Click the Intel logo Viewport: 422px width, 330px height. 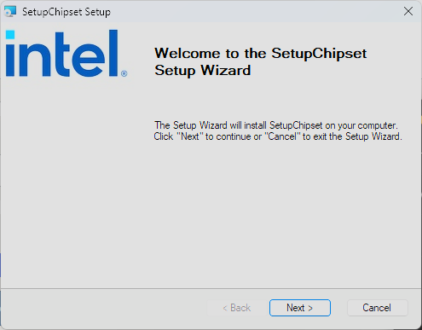click(x=66, y=53)
